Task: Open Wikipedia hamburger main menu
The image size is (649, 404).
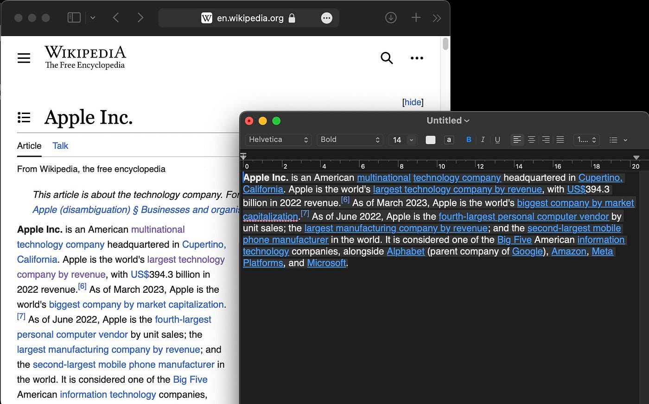Action: [24, 58]
